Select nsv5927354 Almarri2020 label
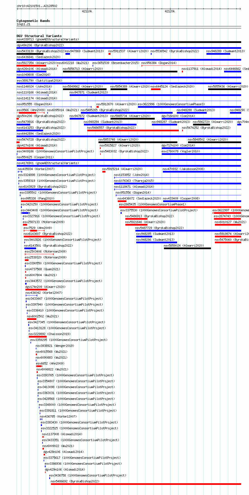This screenshot has height=495, width=249. coord(37,63)
